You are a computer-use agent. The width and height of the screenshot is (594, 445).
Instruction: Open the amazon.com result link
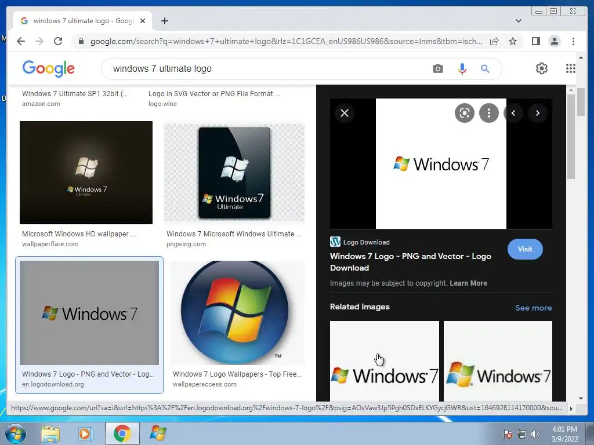tap(41, 104)
